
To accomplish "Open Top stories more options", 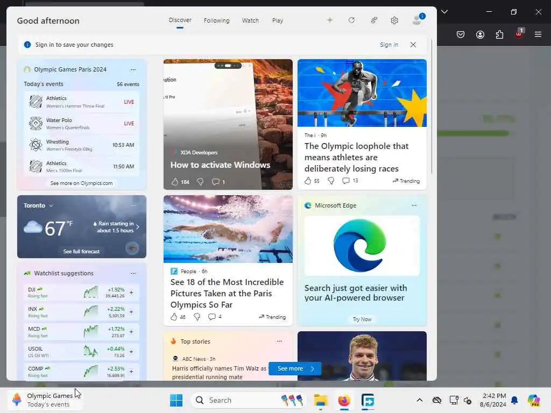I will point(279,341).
